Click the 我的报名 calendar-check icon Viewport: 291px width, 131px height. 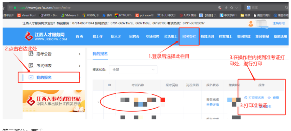tap(31, 77)
